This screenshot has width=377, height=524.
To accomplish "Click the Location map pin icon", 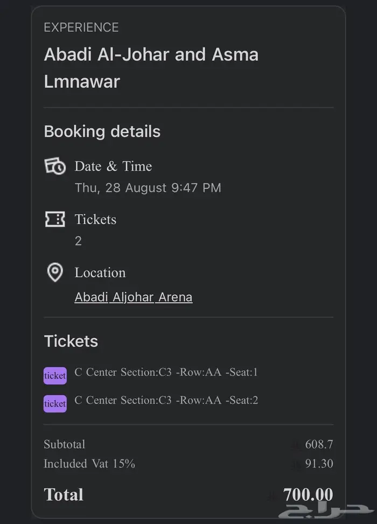I will (55, 273).
